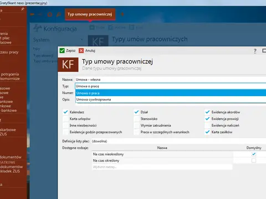266x199 pixels.
Task: Click the plus icon beside the open tab
Action: tap(122, 14)
